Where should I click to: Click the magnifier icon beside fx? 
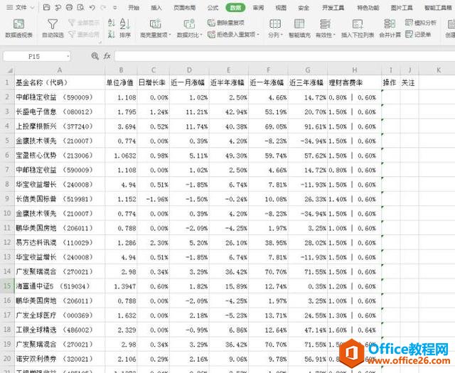pos(95,55)
